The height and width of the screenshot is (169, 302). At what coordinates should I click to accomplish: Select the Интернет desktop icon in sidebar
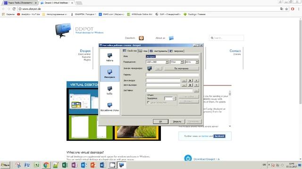coord(109,74)
